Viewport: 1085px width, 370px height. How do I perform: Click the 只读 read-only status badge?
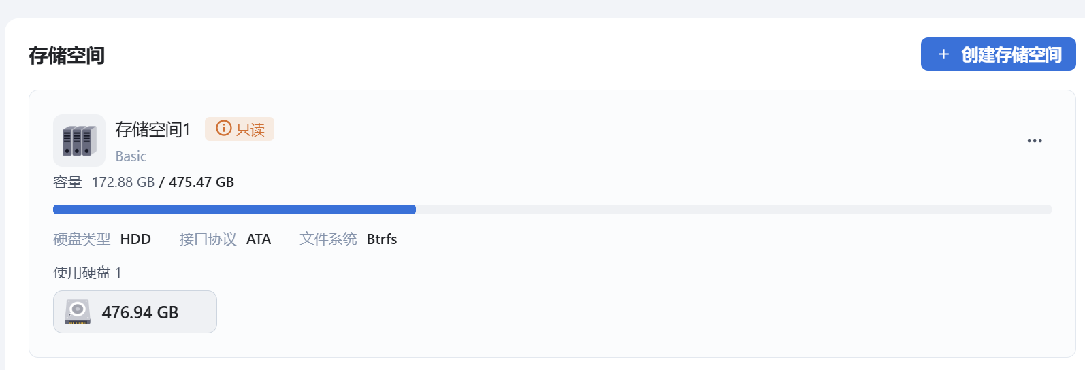pos(240,129)
